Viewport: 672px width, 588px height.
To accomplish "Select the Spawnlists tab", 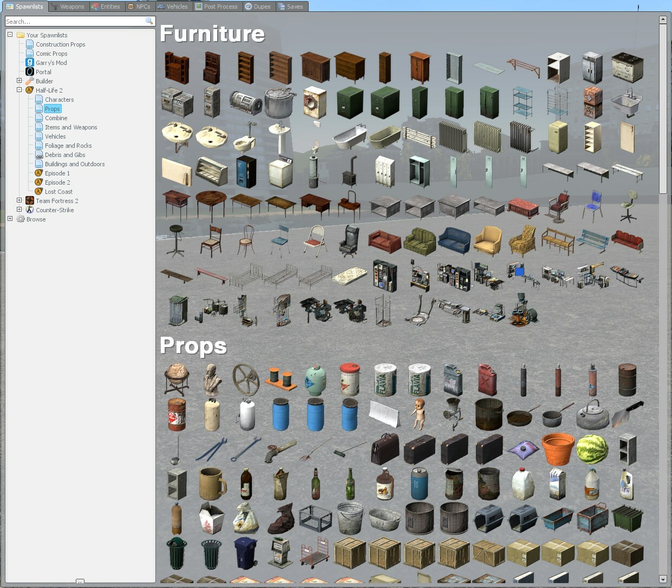I will coord(25,6).
